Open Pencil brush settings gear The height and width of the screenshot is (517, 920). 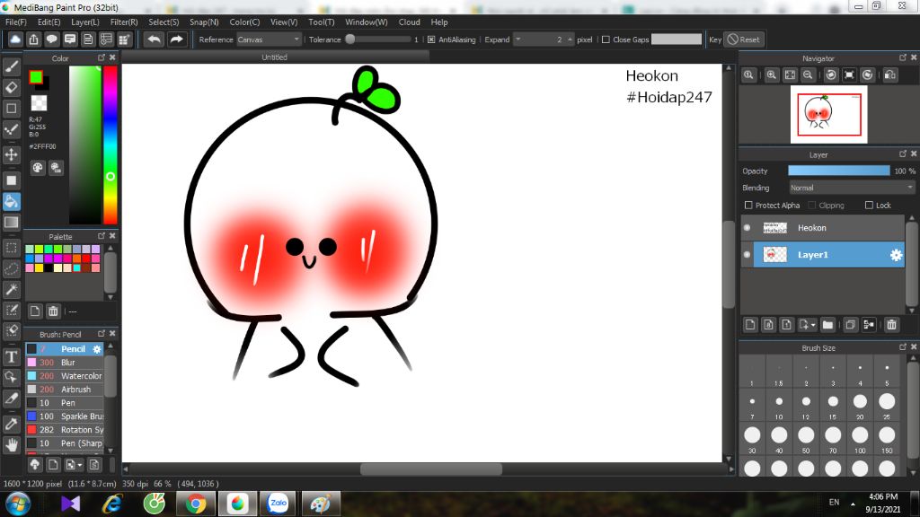tap(97, 349)
